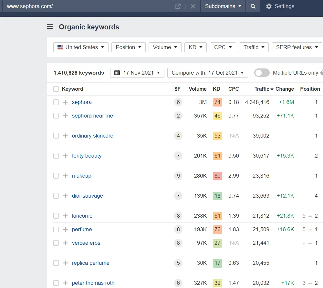Image resolution: width=323 pixels, height=288 pixels.
Task: Open the Compare with 17 Oct 2021 dropdown
Action: click(207, 73)
